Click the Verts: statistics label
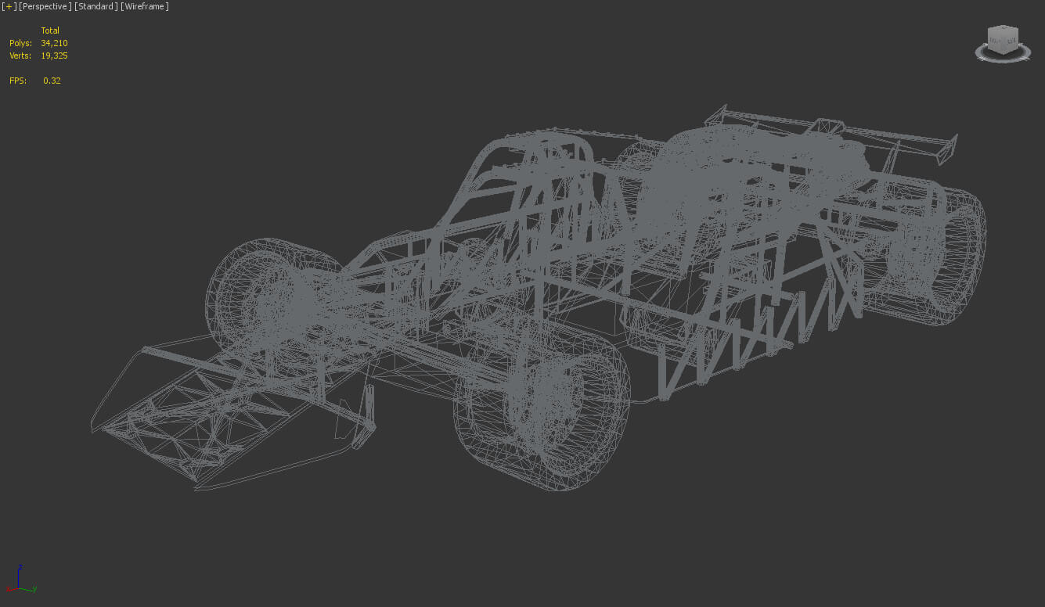1045x607 pixels. tap(20, 56)
